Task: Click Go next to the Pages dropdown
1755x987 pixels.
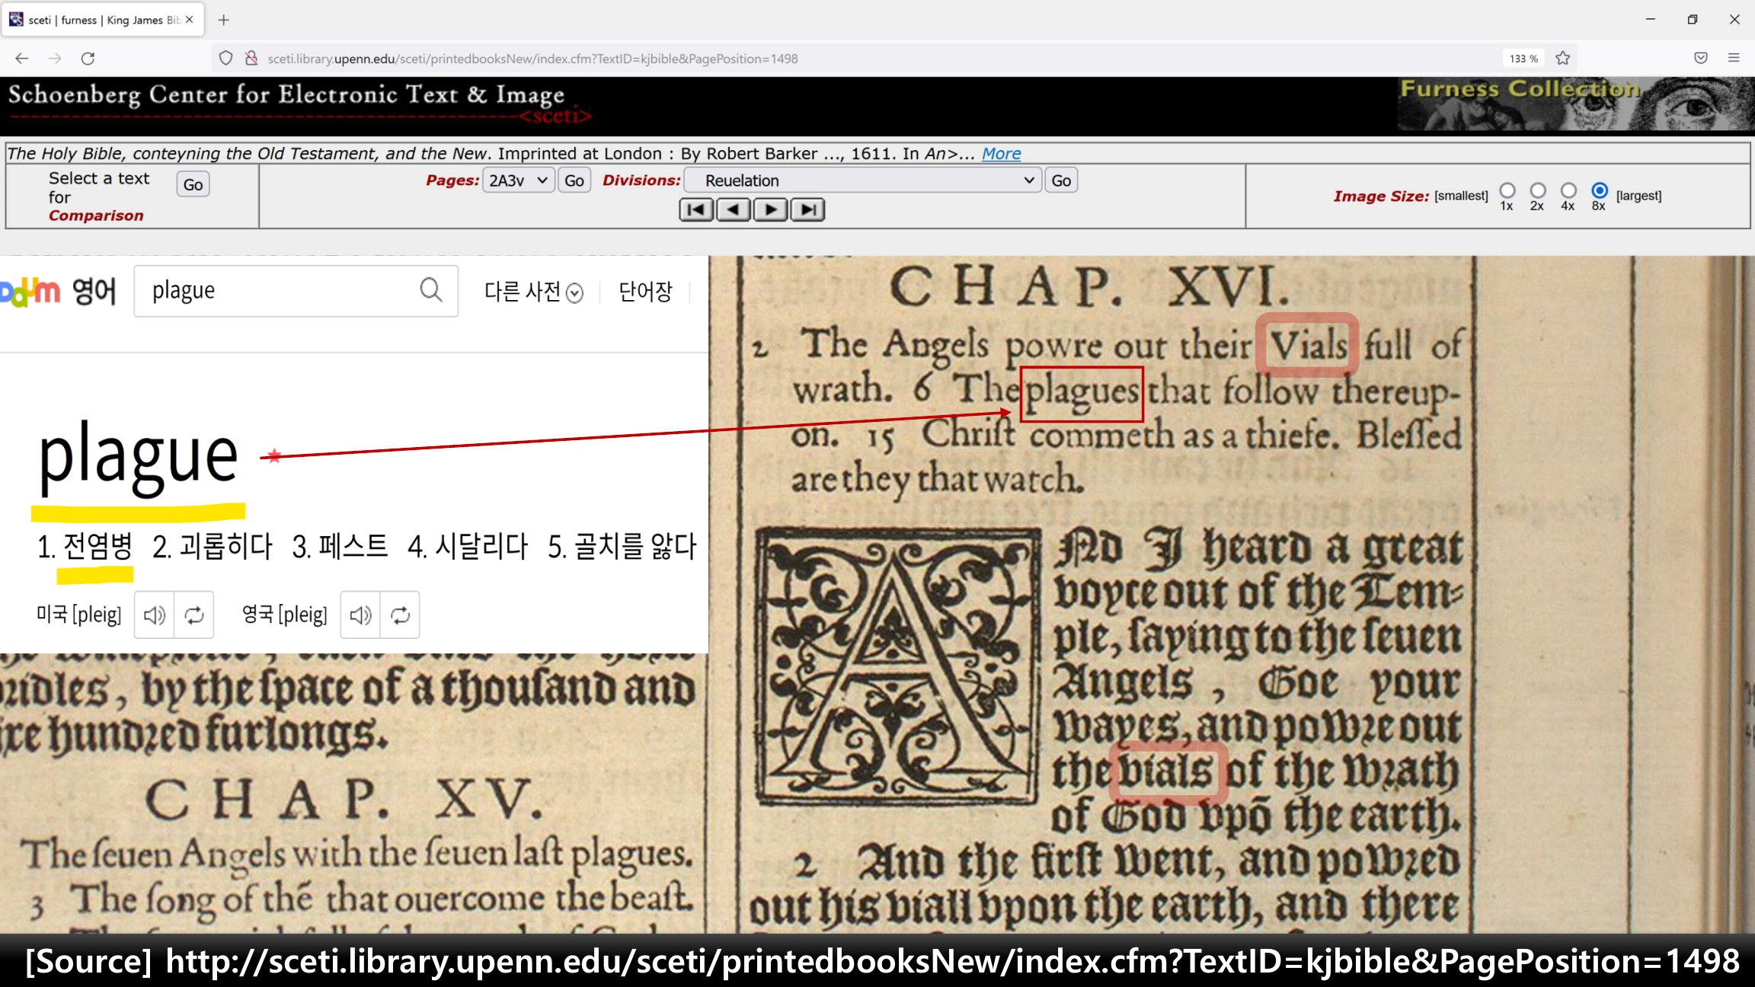Action: coord(574,180)
